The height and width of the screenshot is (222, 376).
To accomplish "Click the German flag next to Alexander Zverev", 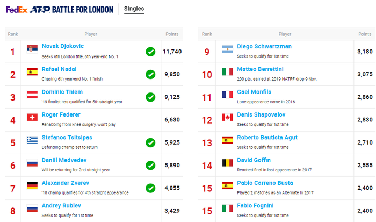I will pos(32,185).
